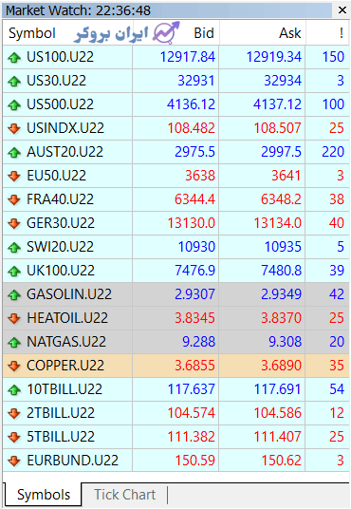The image size is (351, 509).
Task: Click the US100 bid price 12917.84
Action: [188, 57]
